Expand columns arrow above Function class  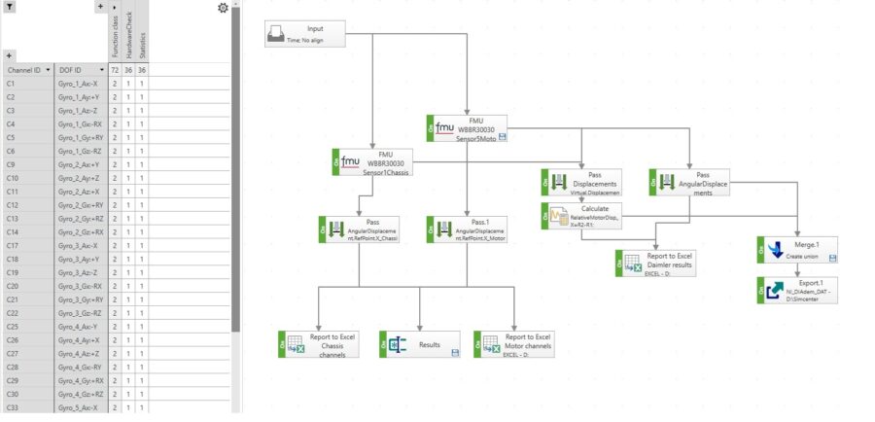tap(115, 7)
